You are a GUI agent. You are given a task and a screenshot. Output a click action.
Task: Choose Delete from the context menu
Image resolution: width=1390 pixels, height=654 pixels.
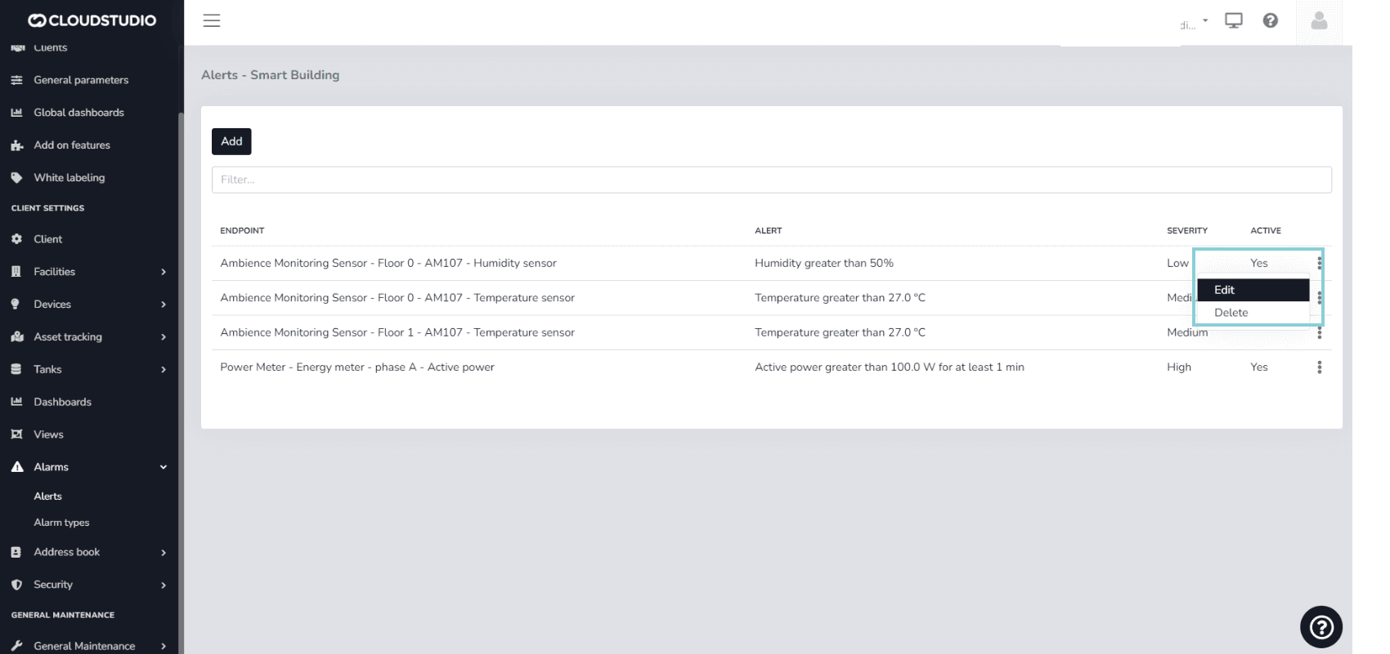click(x=1231, y=313)
